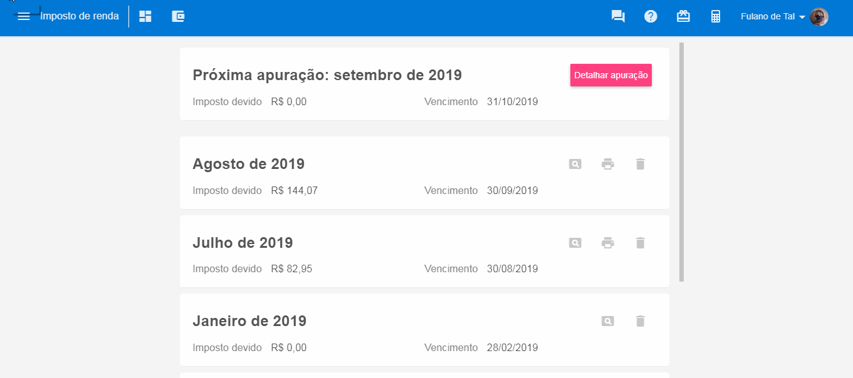The image size is (853, 378).
Task: Open the chat messages icon
Action: 618,17
